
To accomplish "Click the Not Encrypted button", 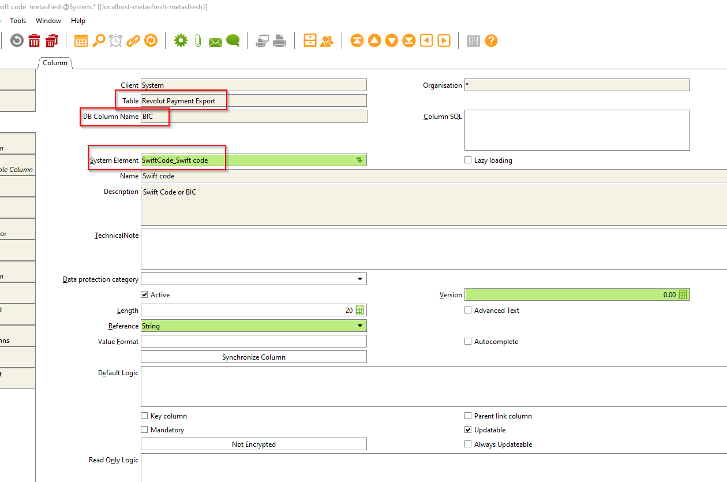I will (254, 444).
